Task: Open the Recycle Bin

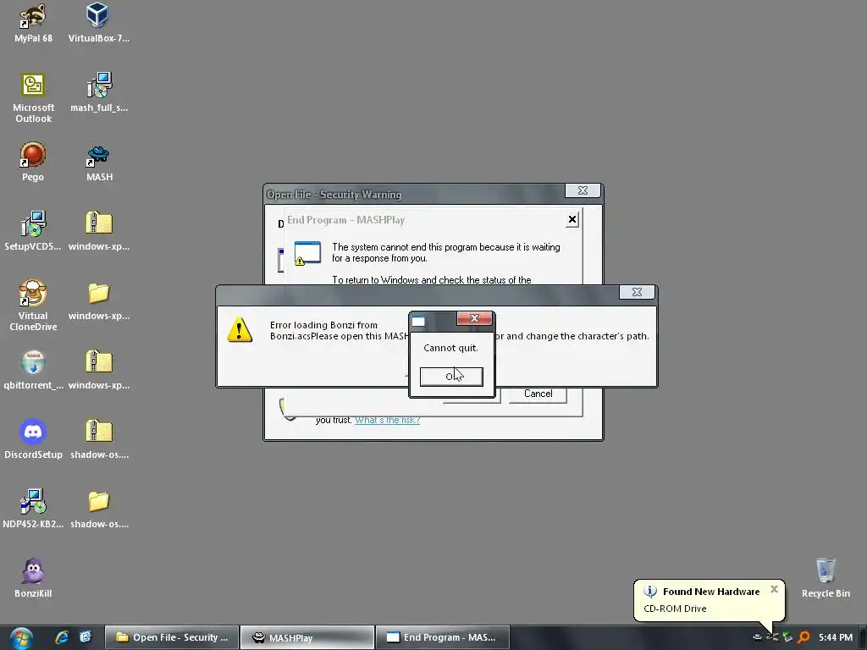Action: 826,577
